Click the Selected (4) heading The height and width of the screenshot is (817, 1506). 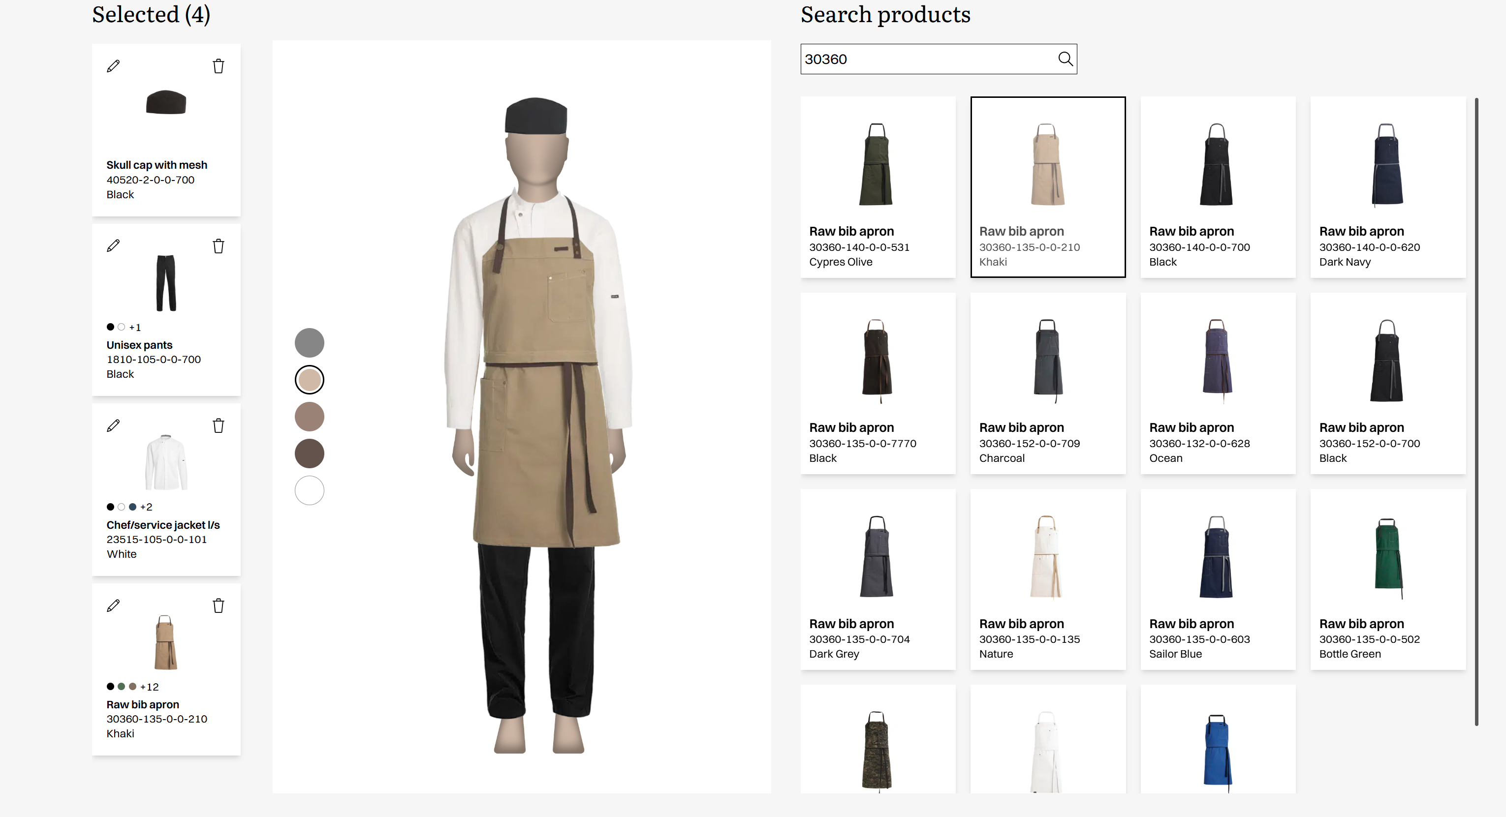(151, 15)
